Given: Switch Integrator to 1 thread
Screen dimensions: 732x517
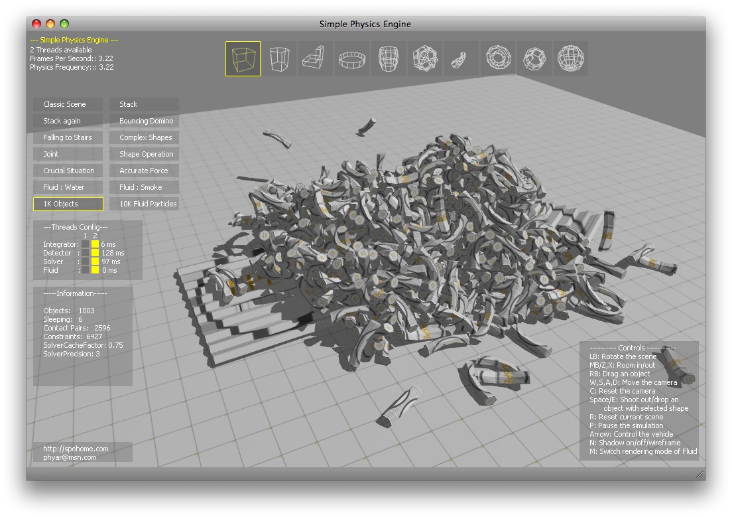Looking at the screenshot, I should 86,244.
